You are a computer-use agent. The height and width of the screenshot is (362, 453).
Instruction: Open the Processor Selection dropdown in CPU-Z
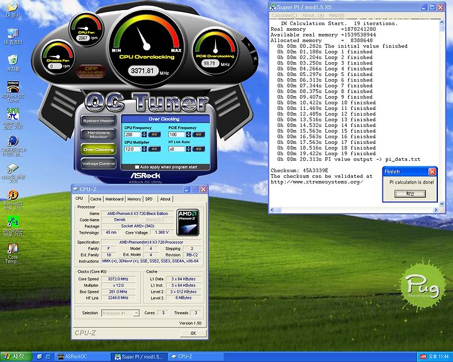pyautogui.click(x=120, y=313)
